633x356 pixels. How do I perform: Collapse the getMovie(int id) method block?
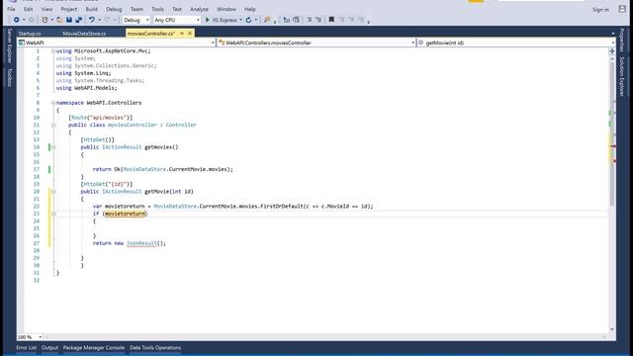coord(53,192)
